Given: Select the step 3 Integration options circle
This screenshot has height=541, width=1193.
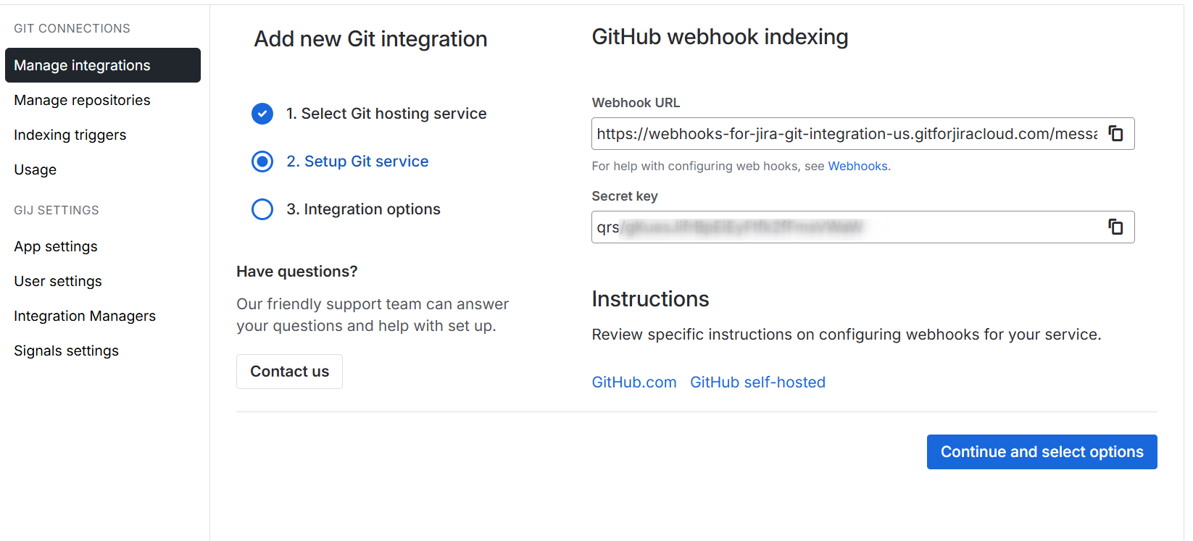Looking at the screenshot, I should click(x=262, y=209).
